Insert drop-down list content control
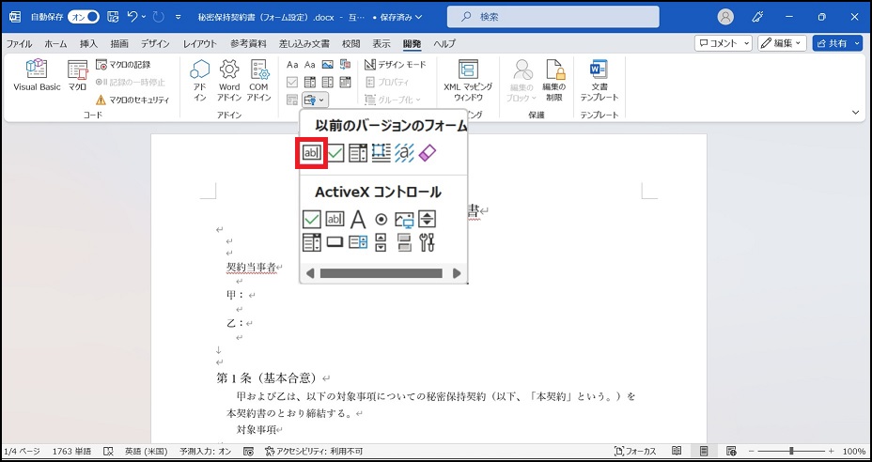This screenshot has height=462, width=872. point(328,82)
